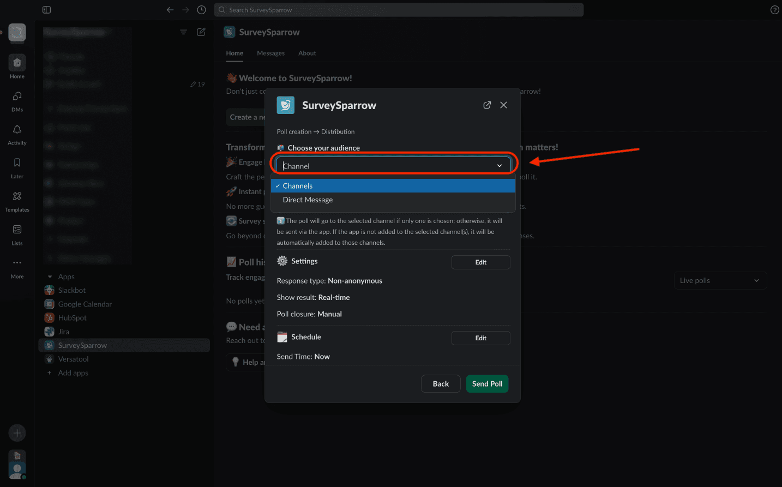This screenshot has height=487, width=782.
Task: Toggle the sidebar panel icon
Action: (46, 10)
